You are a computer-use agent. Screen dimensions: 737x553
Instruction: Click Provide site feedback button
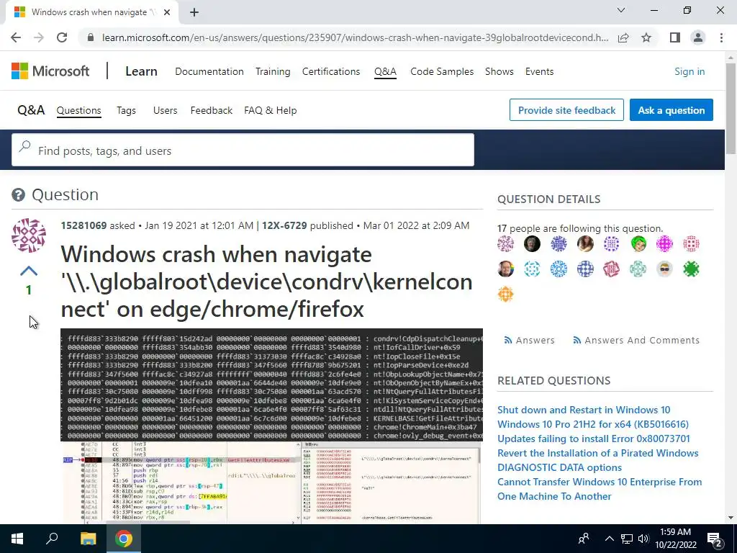click(x=566, y=110)
